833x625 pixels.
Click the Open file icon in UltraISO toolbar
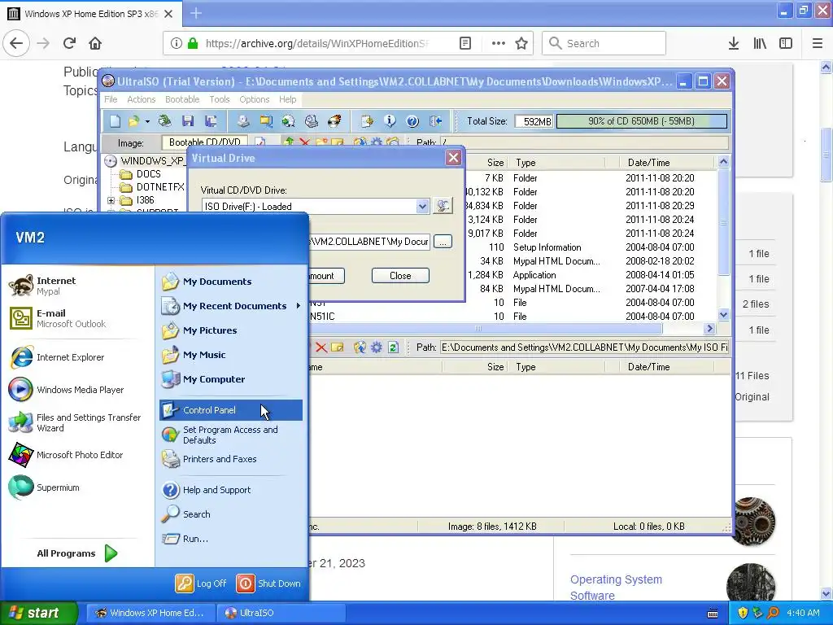pos(133,121)
